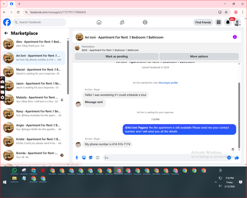This screenshot has width=247, height=198.
Task: View site information icon in address bar
Action: pyautogui.click(x=26, y=12)
